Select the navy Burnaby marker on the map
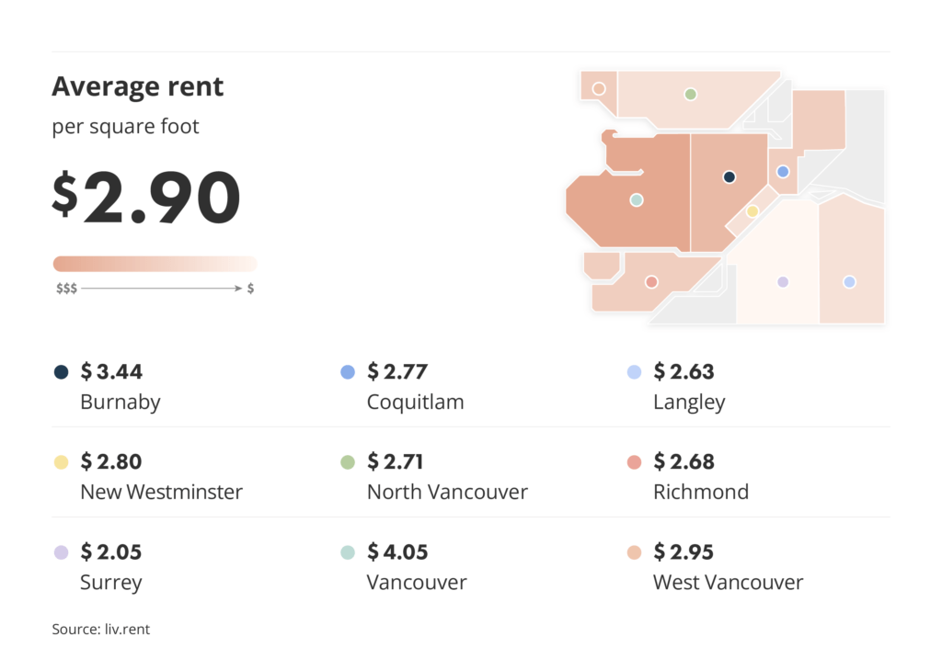The image size is (942, 659). point(729,176)
